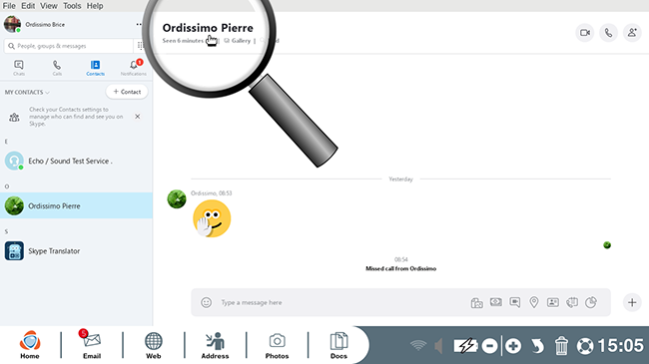
Task: Open the more options menu beside Ordissimo Brice
Action: 139,24
